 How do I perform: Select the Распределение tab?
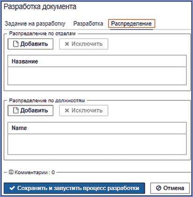click(x=131, y=24)
